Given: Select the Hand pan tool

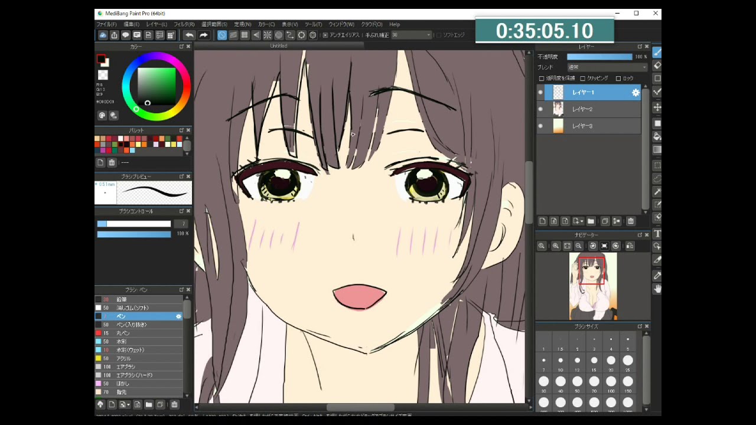Looking at the screenshot, I should point(657,289).
